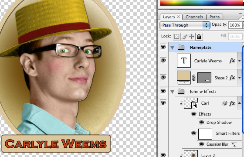This screenshot has height=157, width=244.
Task: Toggle lock image pixels brush icon
Action: tap(184, 37)
